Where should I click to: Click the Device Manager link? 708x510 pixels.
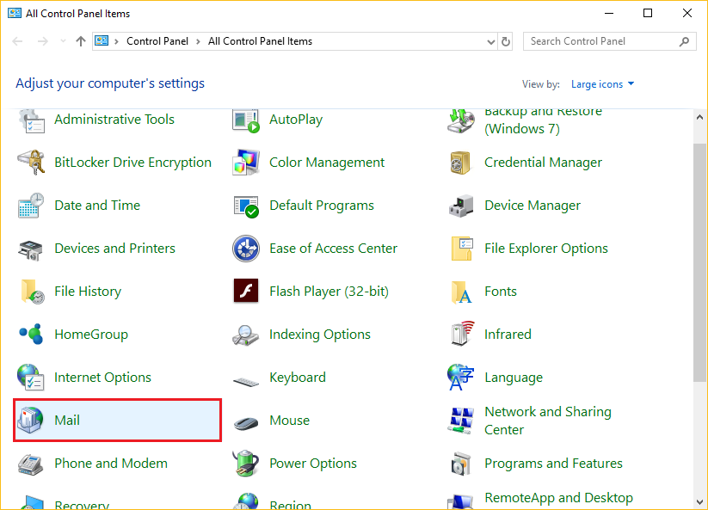click(533, 206)
